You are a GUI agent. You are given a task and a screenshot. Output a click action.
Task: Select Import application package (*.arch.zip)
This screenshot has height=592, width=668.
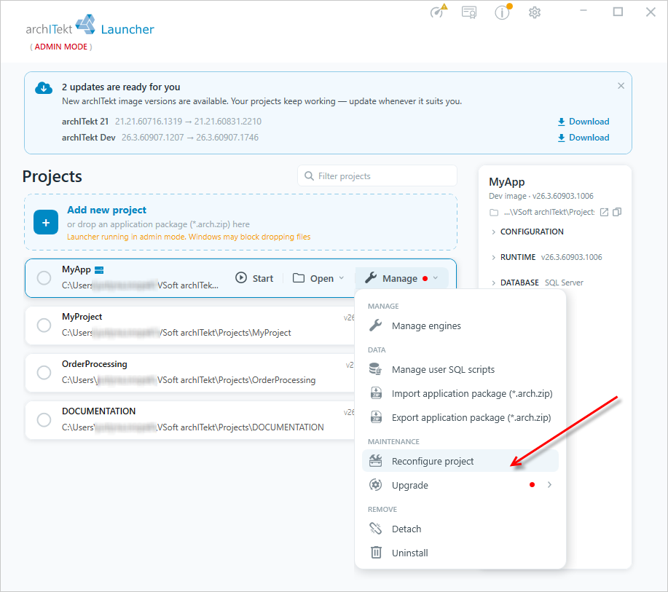[460, 393]
